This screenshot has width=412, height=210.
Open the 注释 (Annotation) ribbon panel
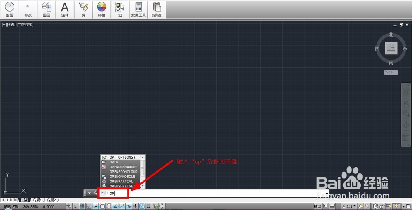[65, 9]
